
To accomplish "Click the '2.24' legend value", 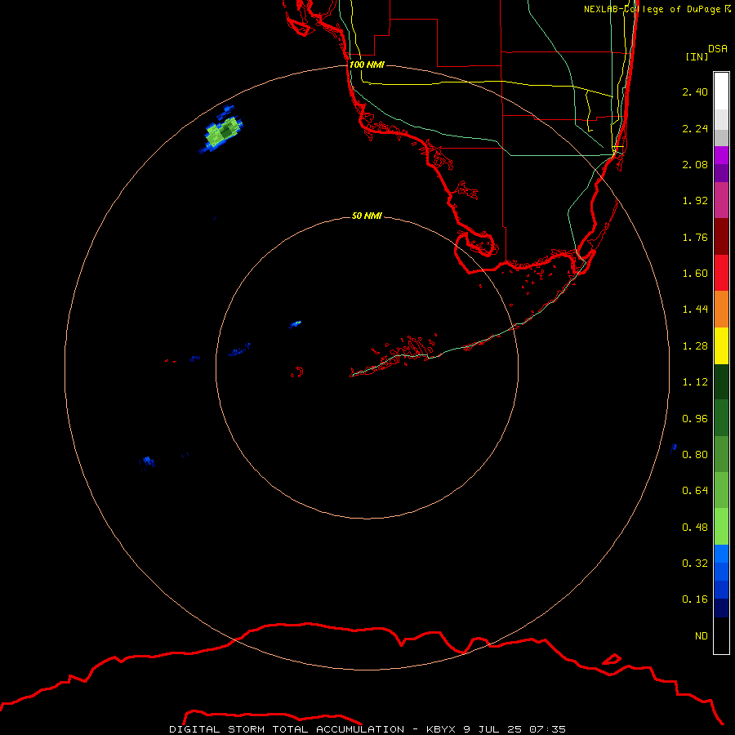I will click(695, 128).
